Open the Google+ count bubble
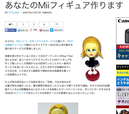The image size is (129, 114). (34, 24)
